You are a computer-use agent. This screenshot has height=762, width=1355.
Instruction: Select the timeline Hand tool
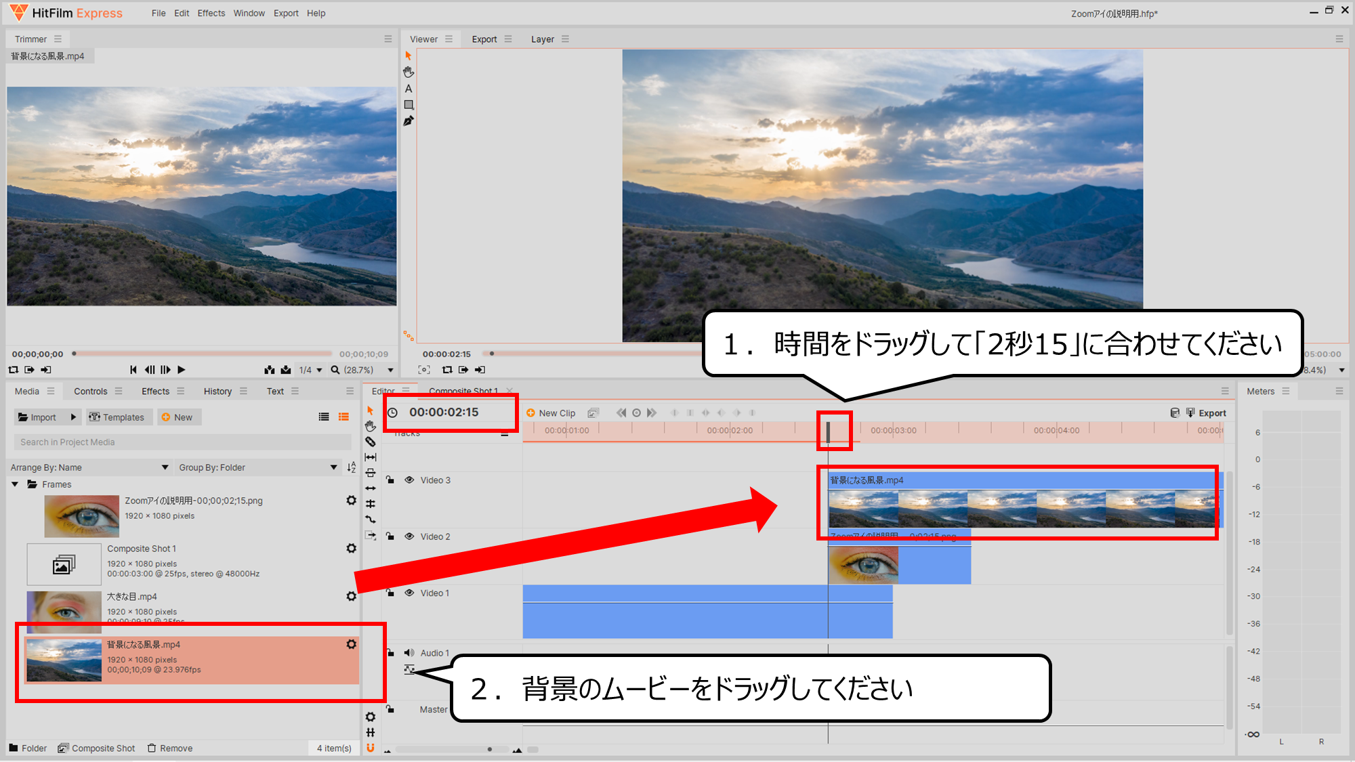click(370, 426)
